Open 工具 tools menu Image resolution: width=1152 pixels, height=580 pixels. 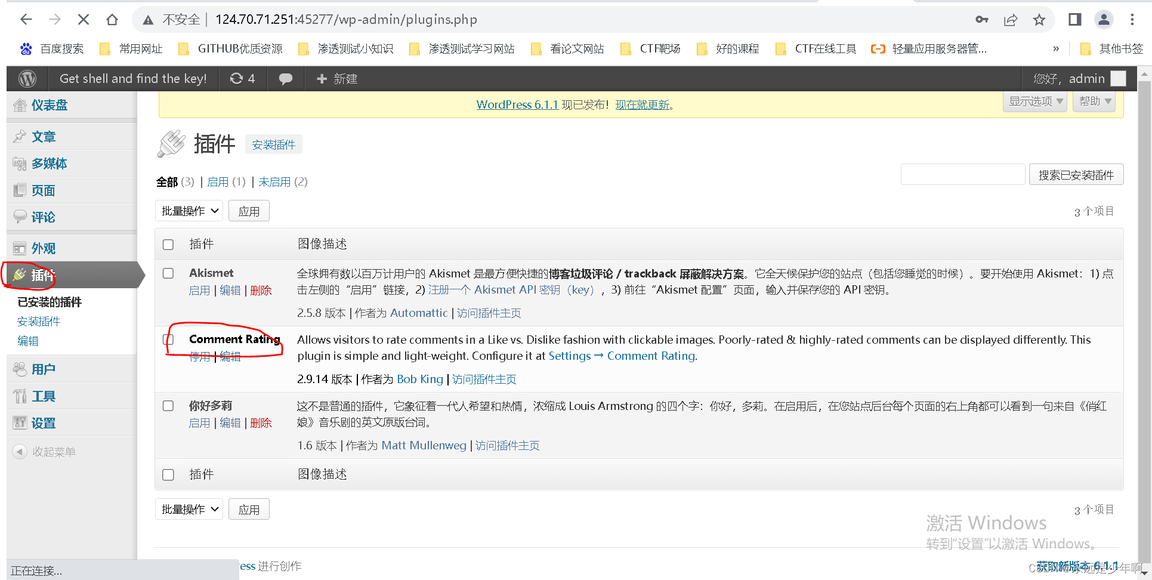[x=43, y=396]
